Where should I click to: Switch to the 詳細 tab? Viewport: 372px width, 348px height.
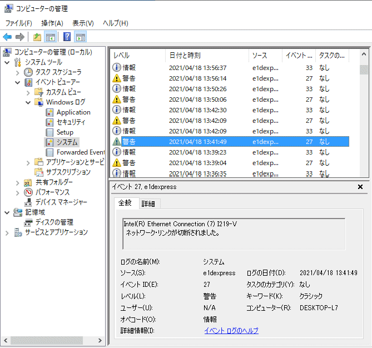148,204
